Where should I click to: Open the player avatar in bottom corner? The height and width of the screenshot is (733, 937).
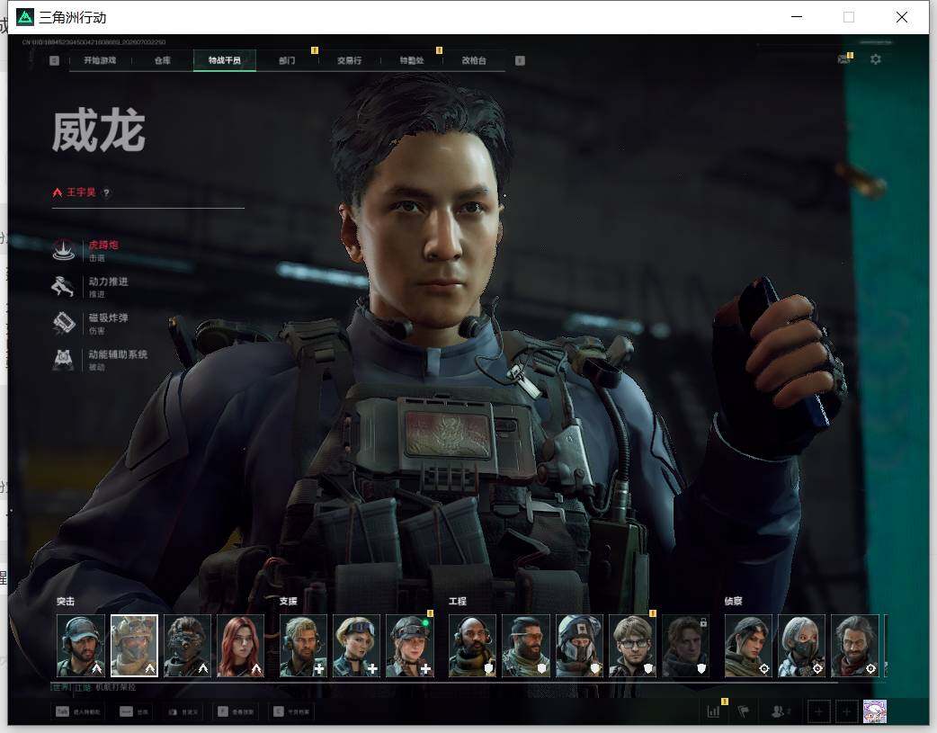point(875,711)
